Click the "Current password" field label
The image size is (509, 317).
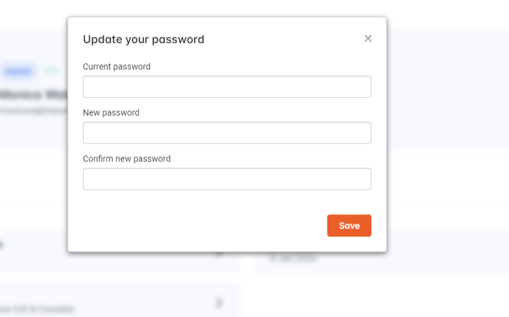pos(117,66)
